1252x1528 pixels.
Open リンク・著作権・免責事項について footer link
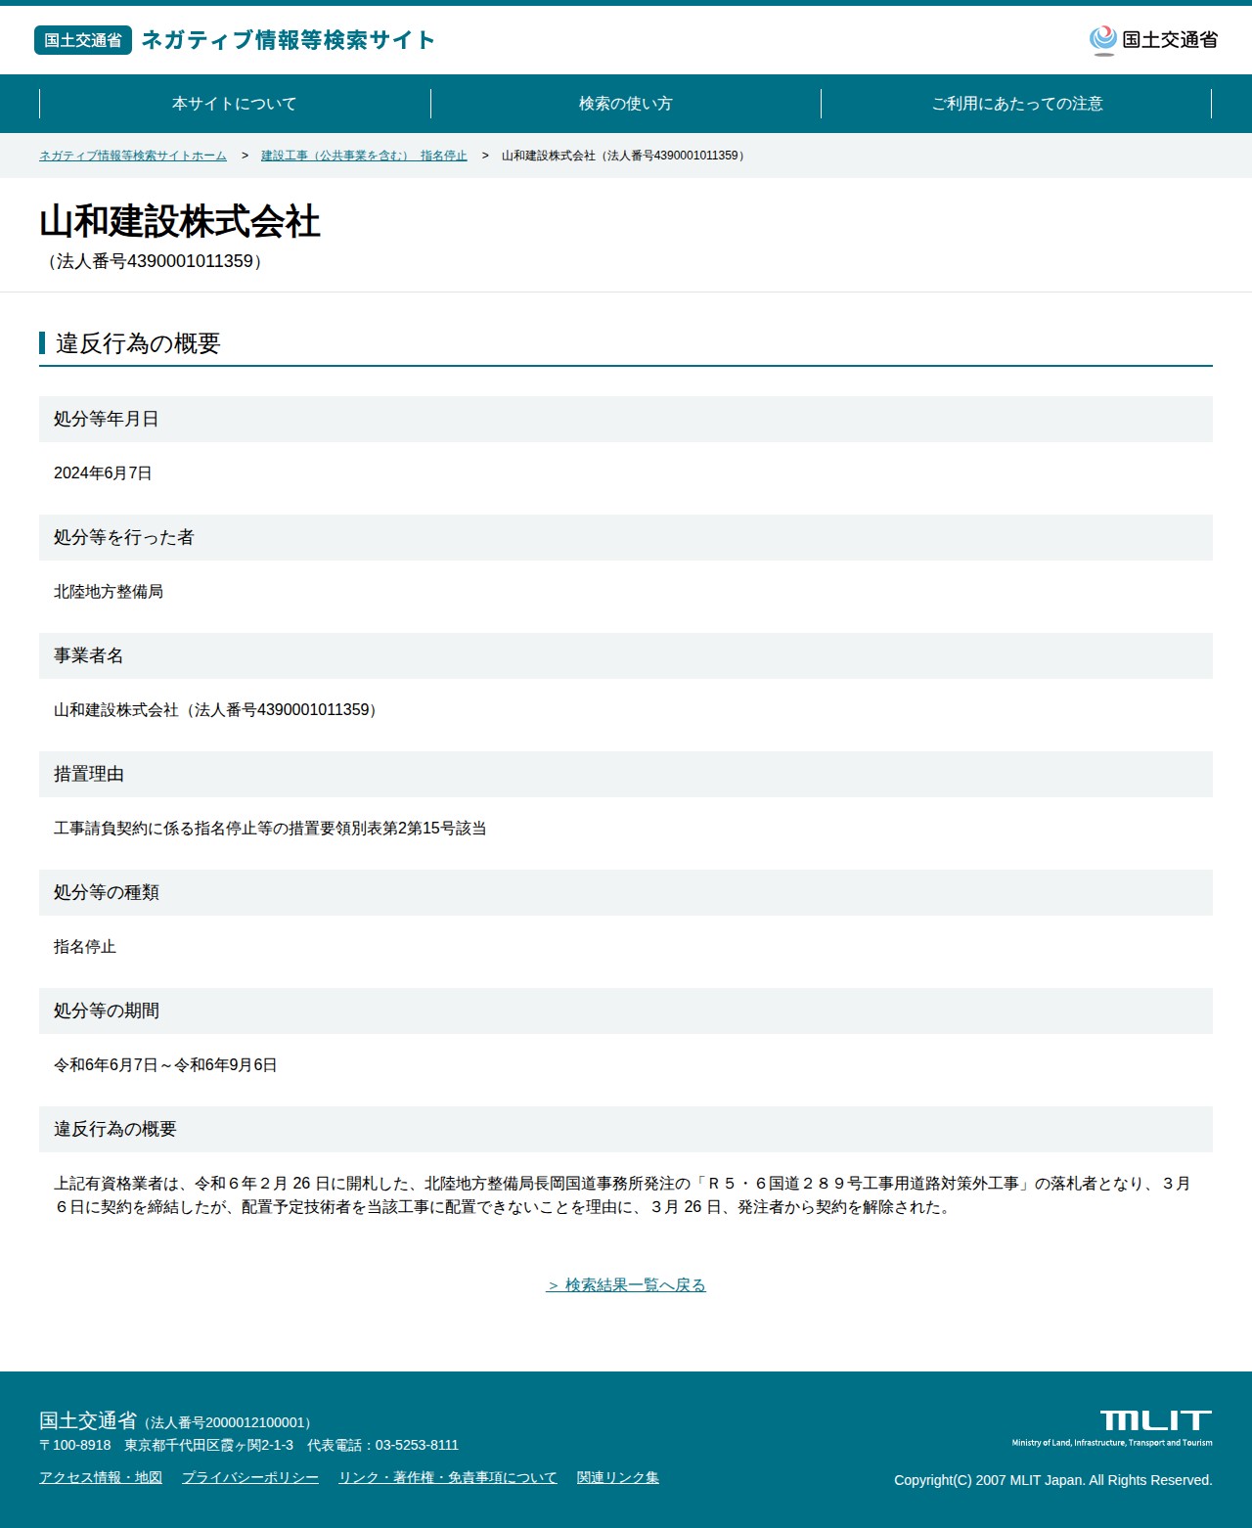pos(448,1478)
